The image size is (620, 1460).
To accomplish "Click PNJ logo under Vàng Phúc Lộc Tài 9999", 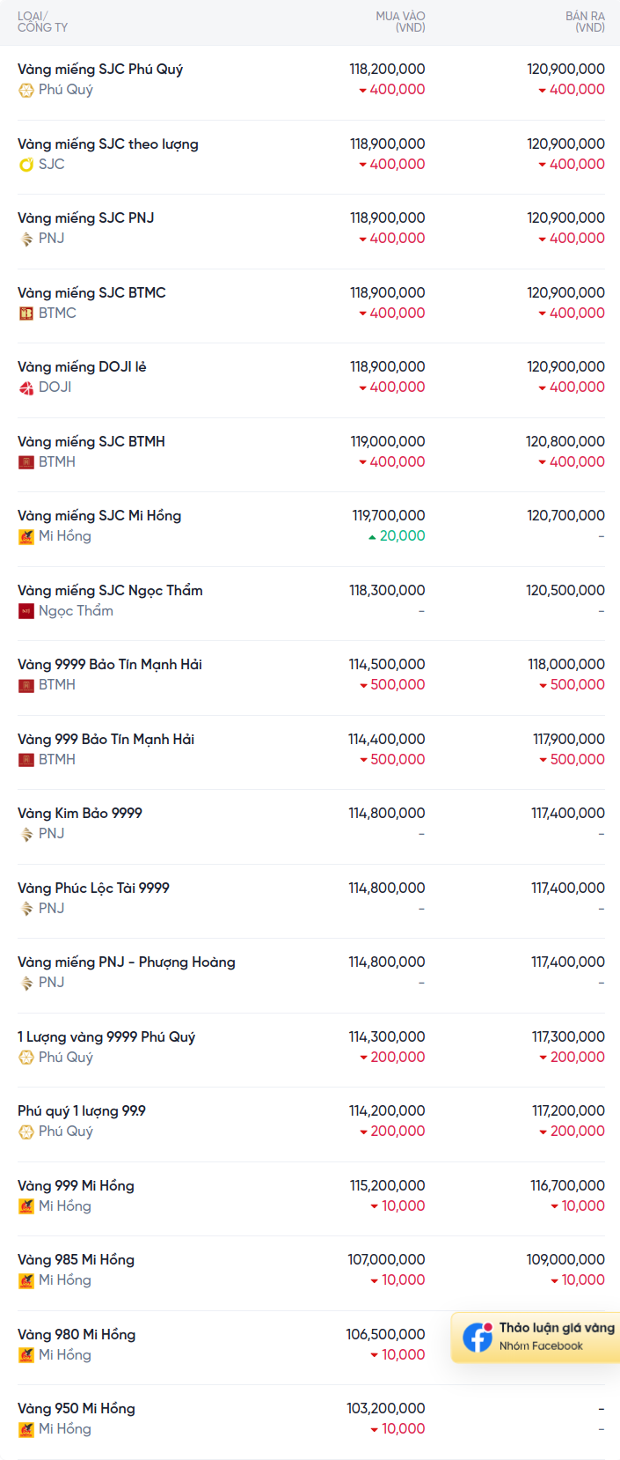I will [26, 909].
